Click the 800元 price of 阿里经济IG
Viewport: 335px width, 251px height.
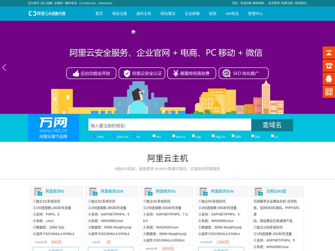click(57, 242)
